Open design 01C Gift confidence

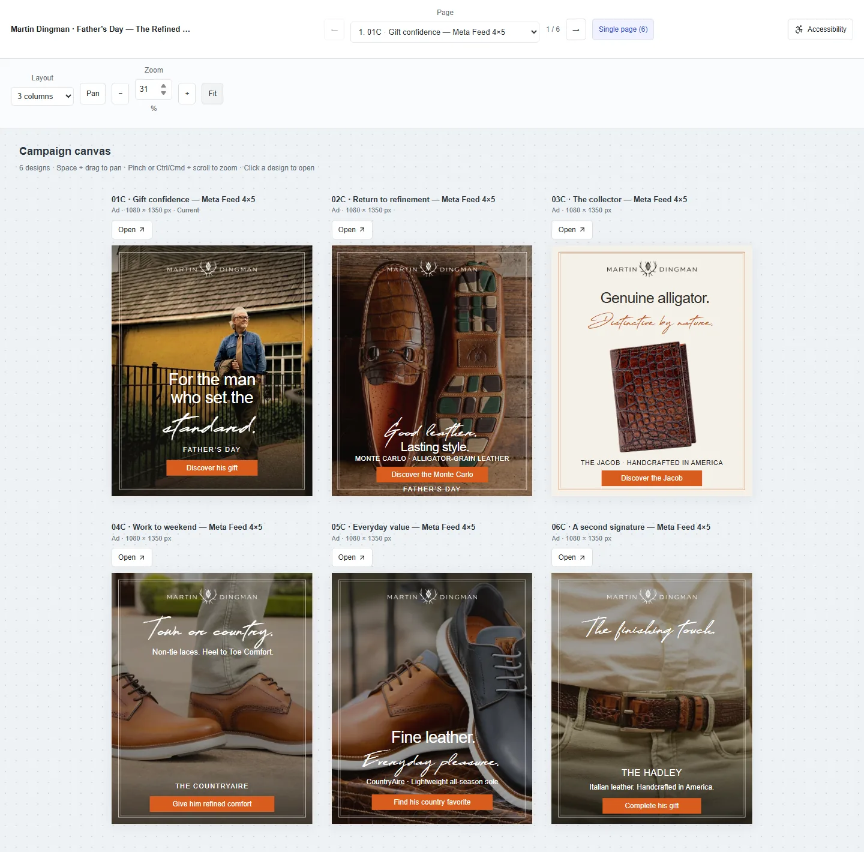131,230
